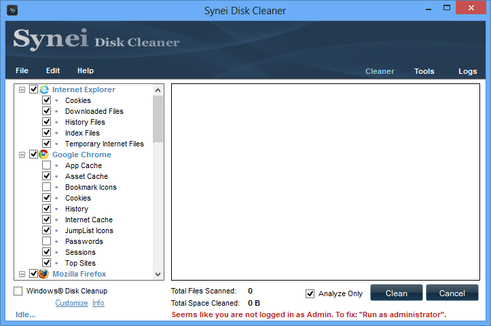Click the empty results output pane
The image size is (491, 326).
point(325,182)
